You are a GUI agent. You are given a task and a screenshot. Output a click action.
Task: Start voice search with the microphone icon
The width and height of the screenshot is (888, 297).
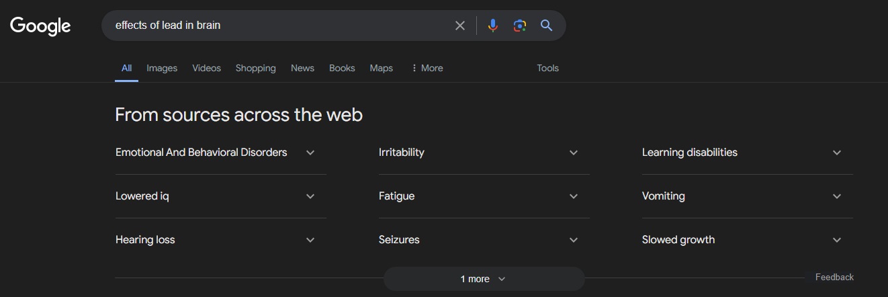(493, 26)
